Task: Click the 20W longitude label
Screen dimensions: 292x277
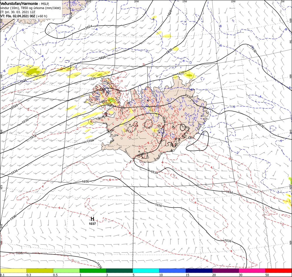Action: click(x=136, y=1)
